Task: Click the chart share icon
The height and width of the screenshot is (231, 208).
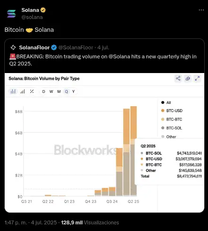Action: pyautogui.click(x=178, y=78)
